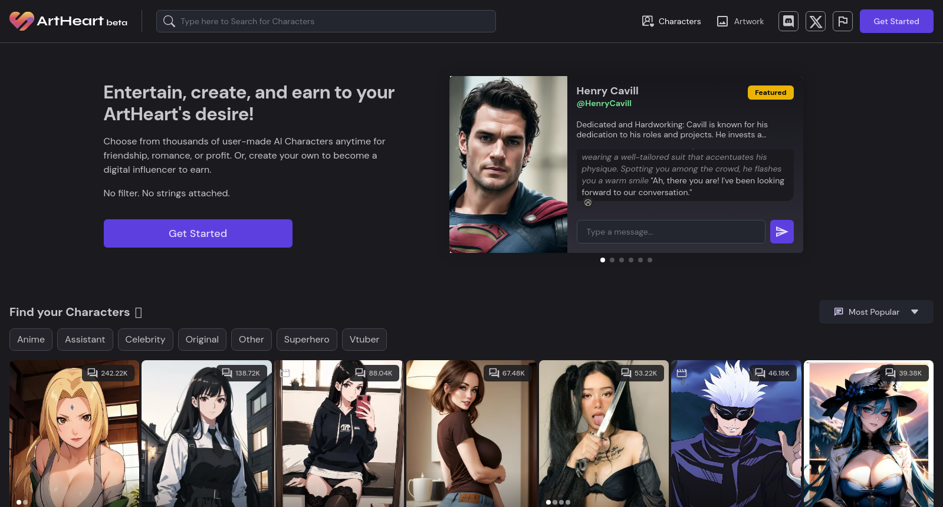
Task: Click the ArtHeart heart logo
Action: (22, 21)
